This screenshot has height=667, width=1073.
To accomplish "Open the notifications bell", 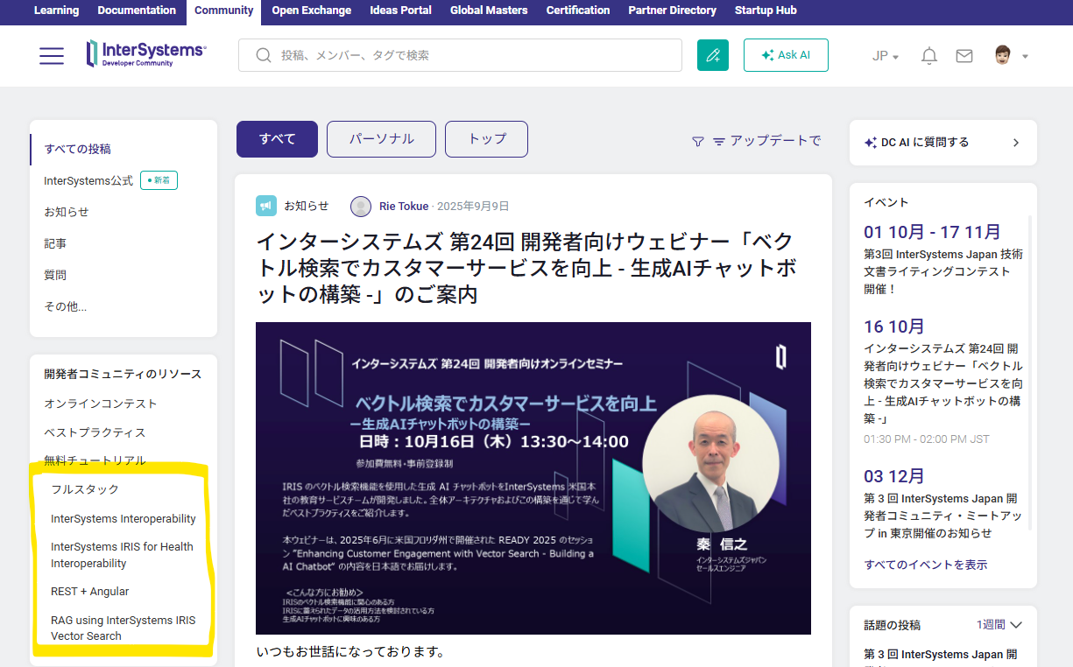I will click(929, 56).
